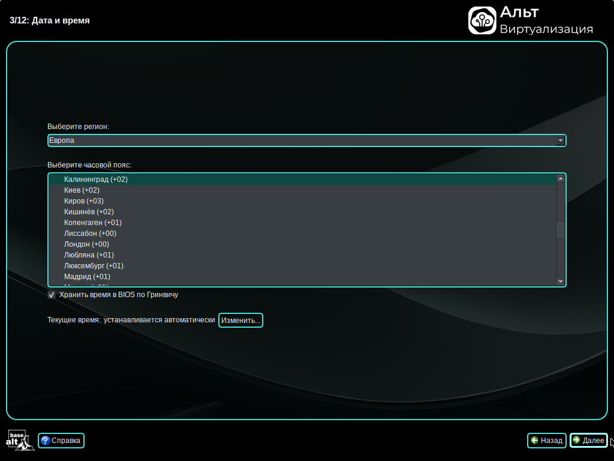Choose Люксембург (+01) from the list
The image size is (614, 461).
[x=94, y=266]
